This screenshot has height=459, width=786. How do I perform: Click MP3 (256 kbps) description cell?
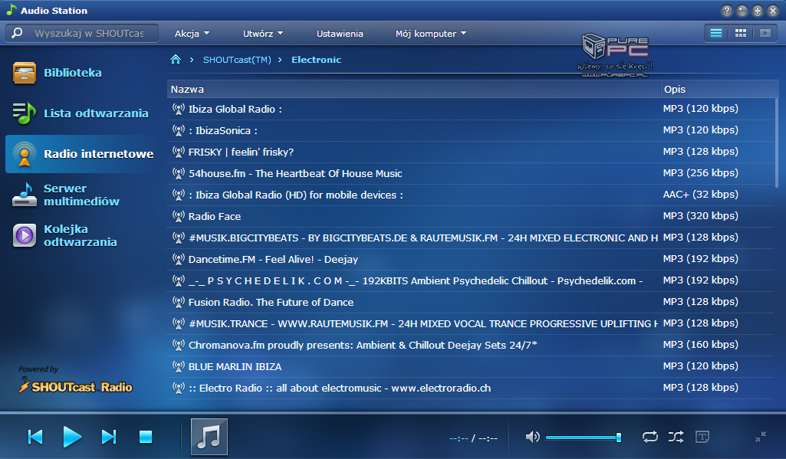[x=700, y=173]
